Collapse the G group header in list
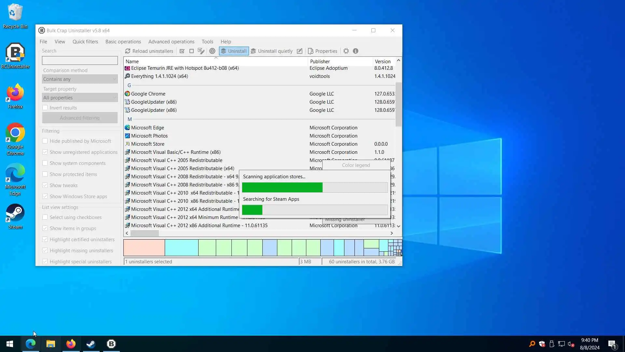625x352 pixels. click(129, 85)
